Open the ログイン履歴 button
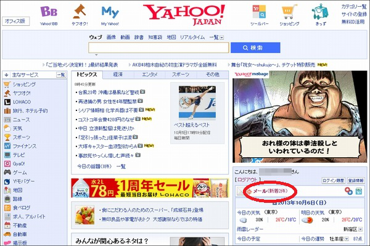Image resolution: width=370 pixels, height=246 pixels. (x=334, y=181)
